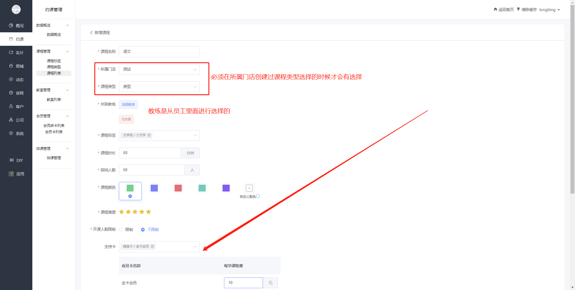
Task: Open the 教室列表 submenu item
Action: (54, 100)
